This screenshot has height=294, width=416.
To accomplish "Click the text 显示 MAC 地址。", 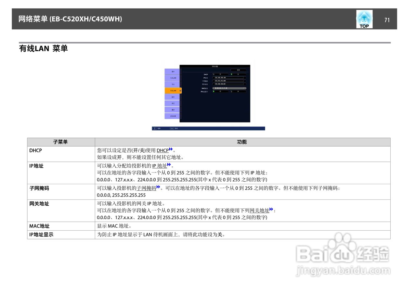I will 114,226.
